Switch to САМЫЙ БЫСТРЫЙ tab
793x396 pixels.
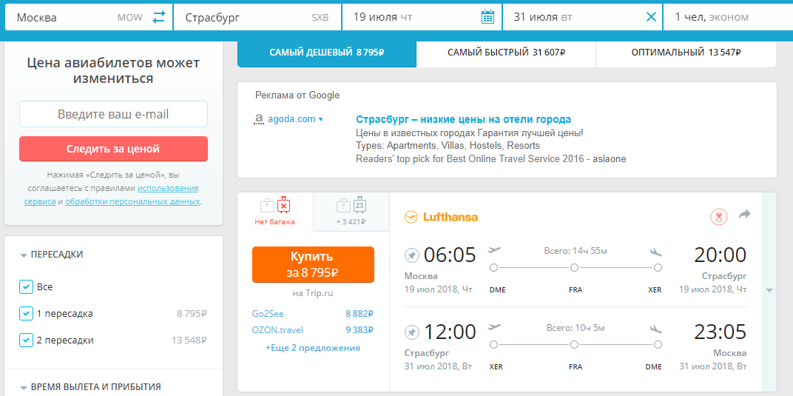tap(506, 53)
